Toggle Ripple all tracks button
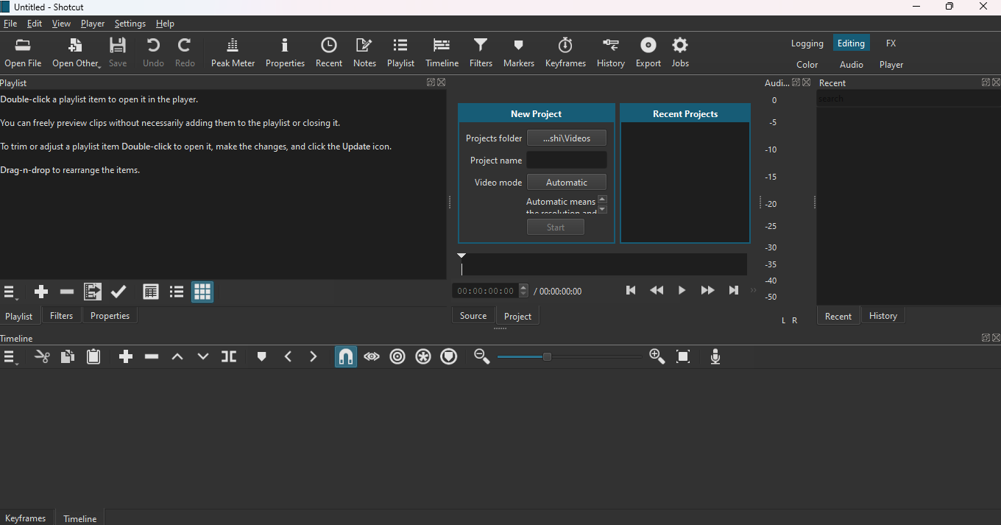 click(423, 357)
